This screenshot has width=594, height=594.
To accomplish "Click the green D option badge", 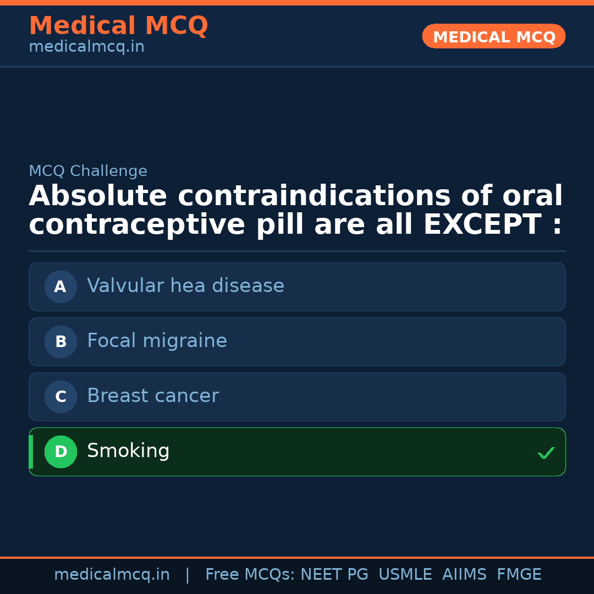I will pos(61,452).
